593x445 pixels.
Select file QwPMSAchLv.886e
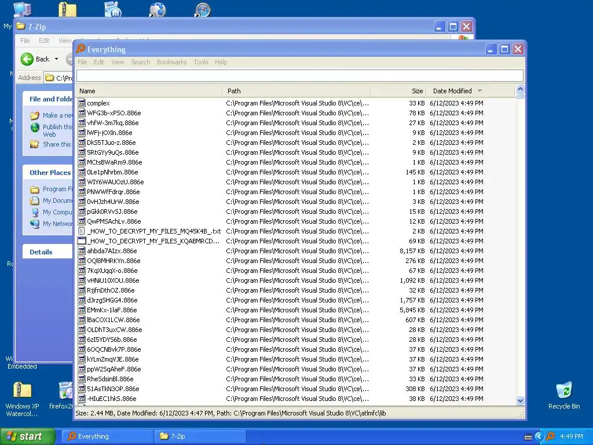point(114,221)
